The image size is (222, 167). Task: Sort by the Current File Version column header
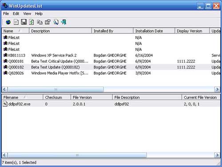coord(201,98)
